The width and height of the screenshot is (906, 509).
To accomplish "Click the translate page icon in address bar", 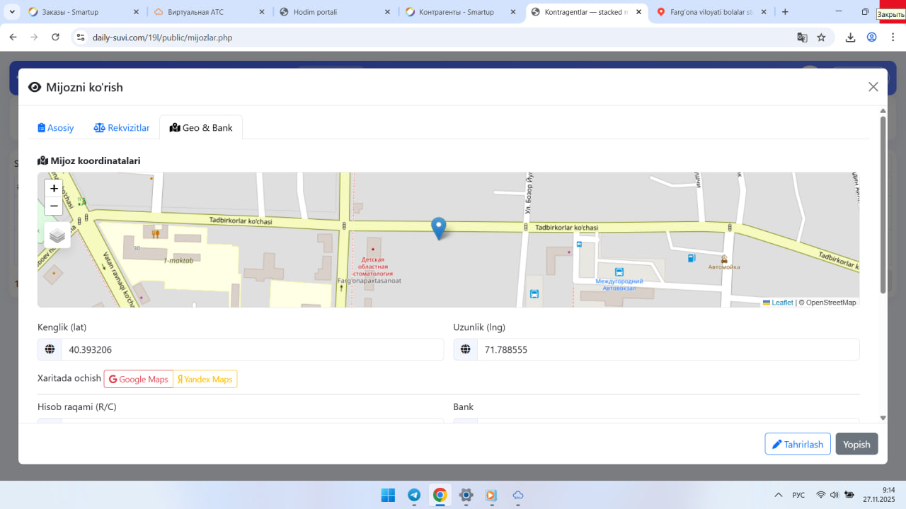I will 802,37.
